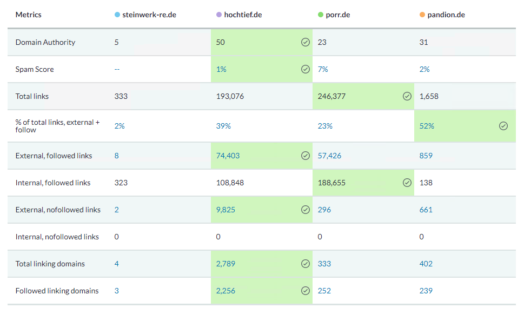
Task: Select the 'Total linking domains' row label
Action: pyautogui.click(x=50, y=264)
